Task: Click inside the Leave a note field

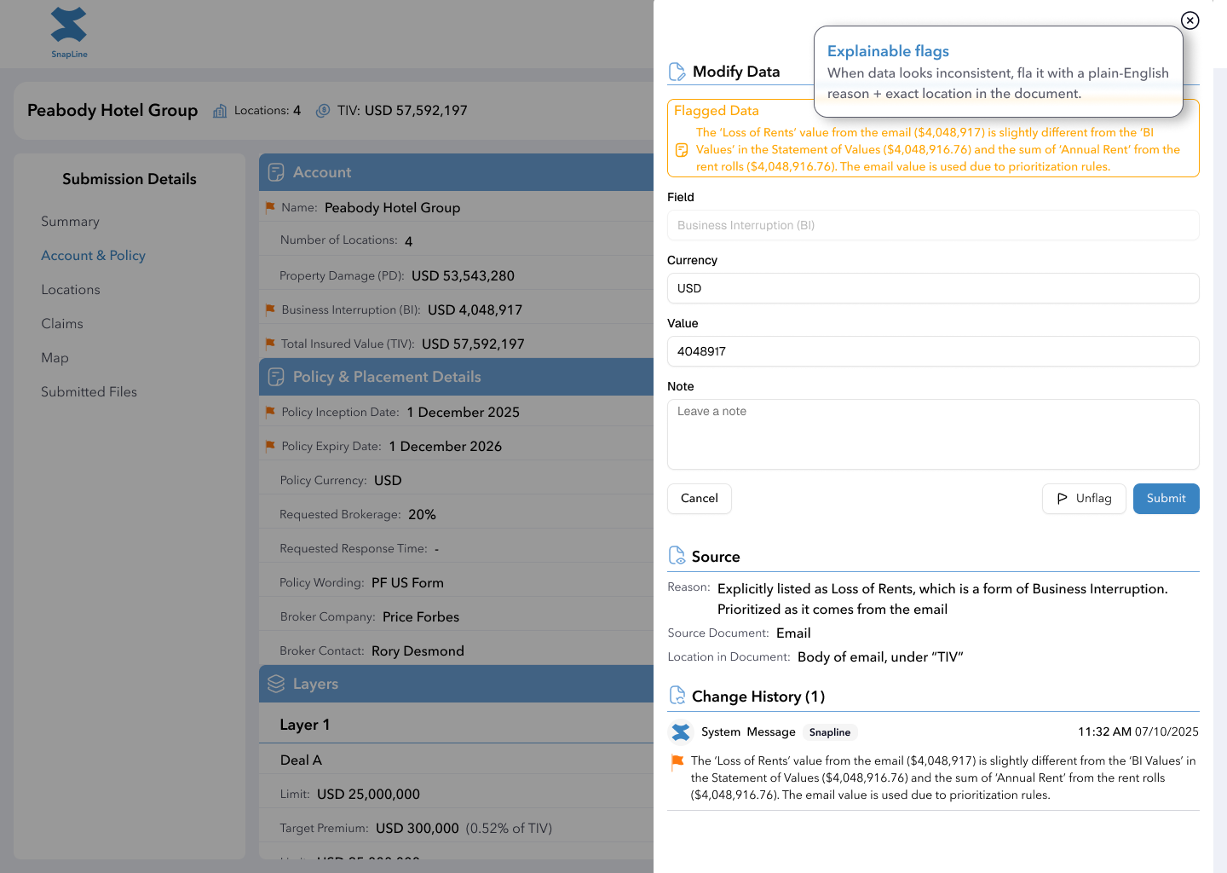Action: (932, 434)
